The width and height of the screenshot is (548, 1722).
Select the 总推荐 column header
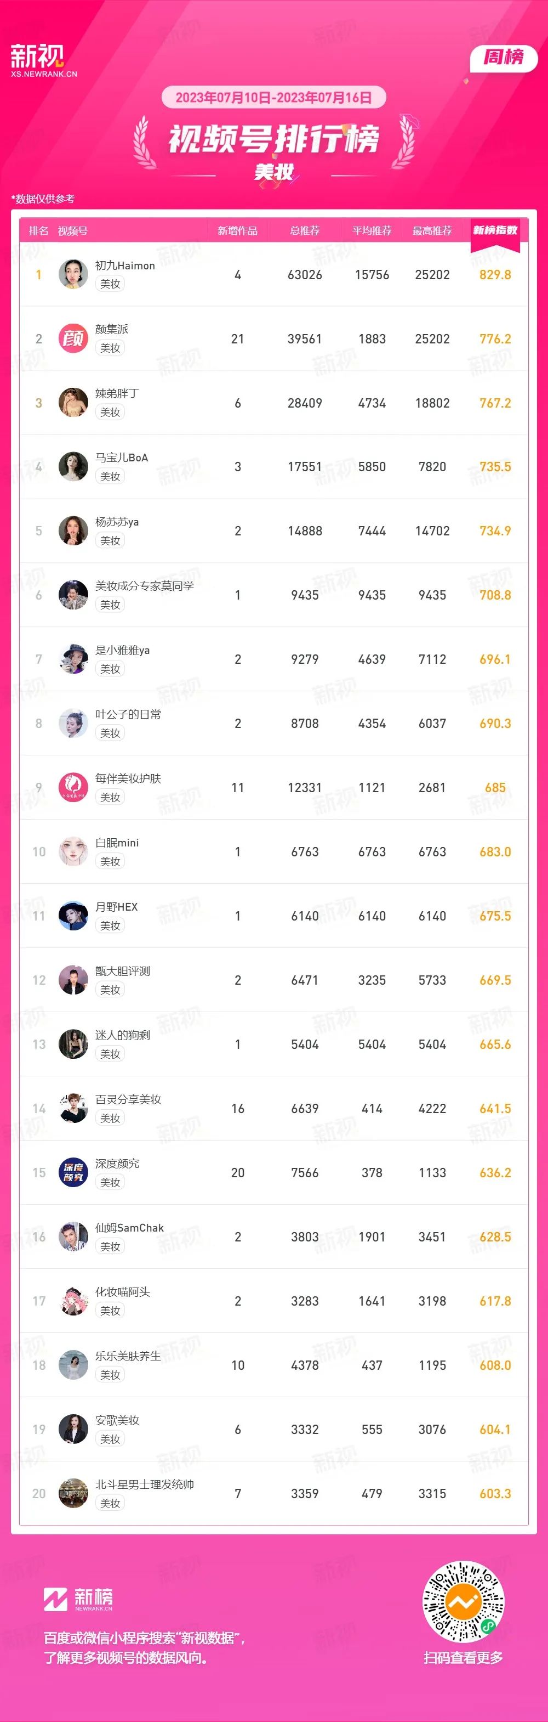pyautogui.click(x=305, y=230)
